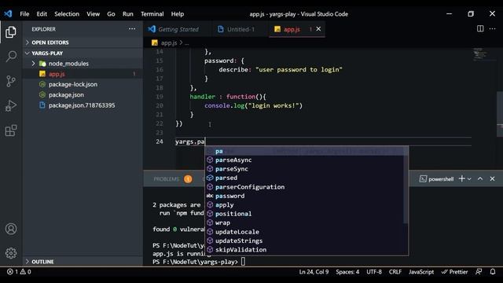This screenshot has width=503, height=283.
Task: Open the Run and Debug view
Action: coord(11,105)
